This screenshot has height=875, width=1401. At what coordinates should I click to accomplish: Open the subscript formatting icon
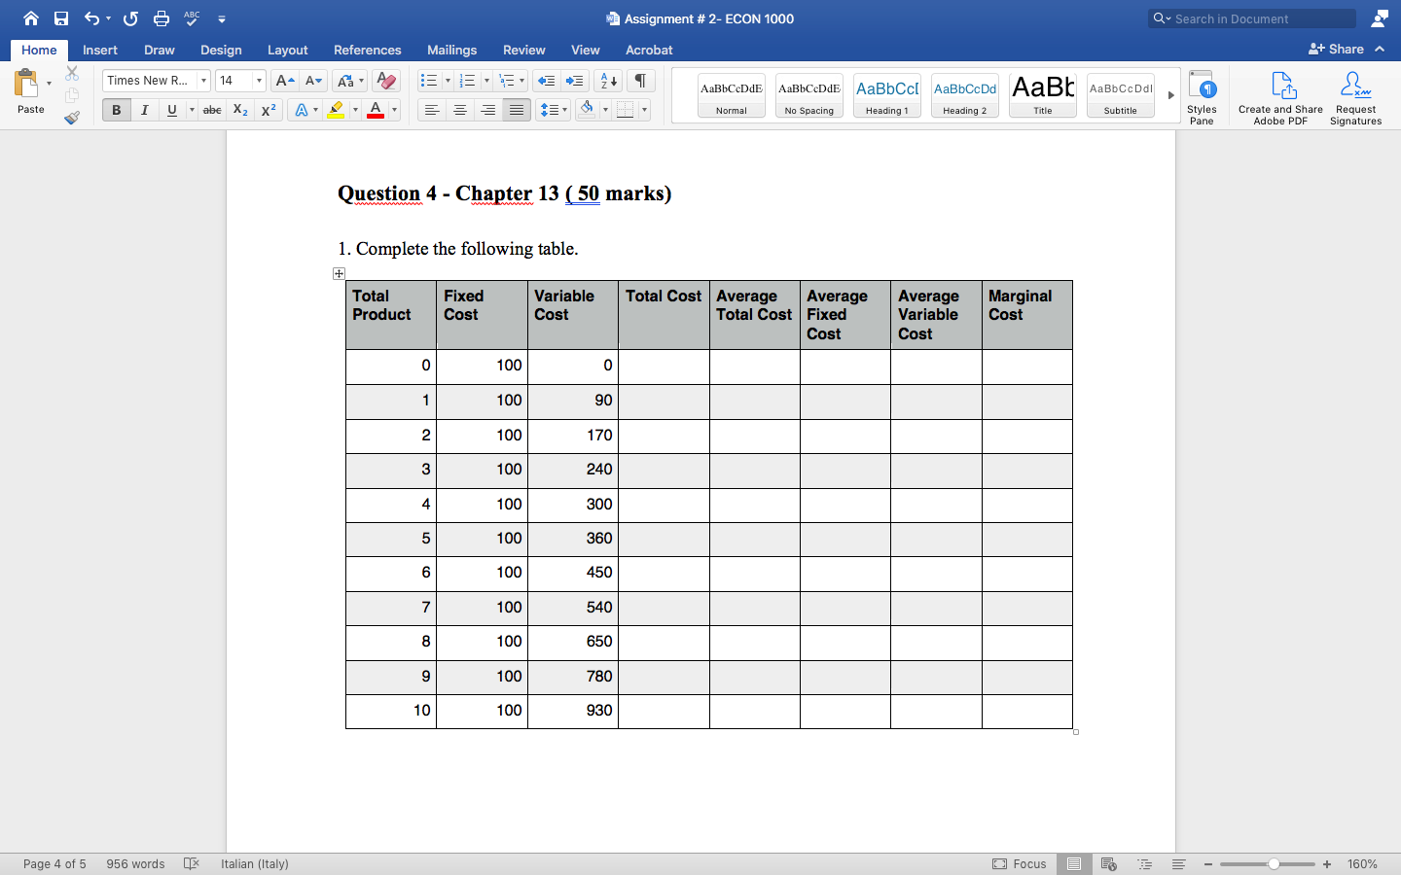(x=239, y=110)
